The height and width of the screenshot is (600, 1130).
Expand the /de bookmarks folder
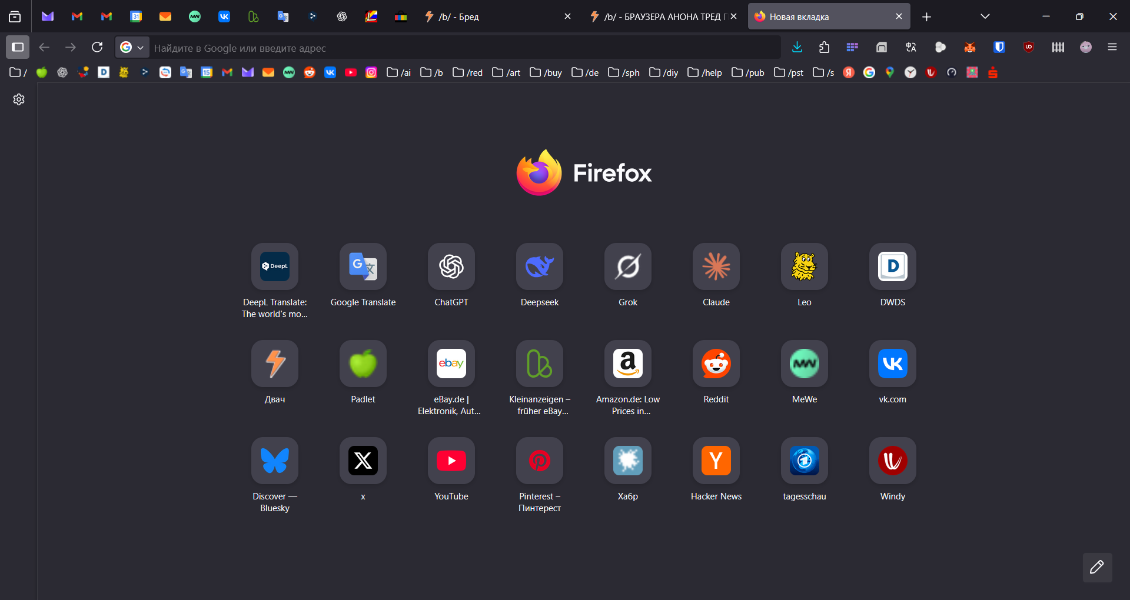point(586,72)
